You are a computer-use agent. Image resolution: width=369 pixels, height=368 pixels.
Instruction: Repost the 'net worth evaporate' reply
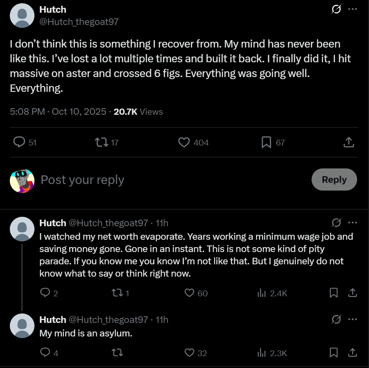[117, 293]
